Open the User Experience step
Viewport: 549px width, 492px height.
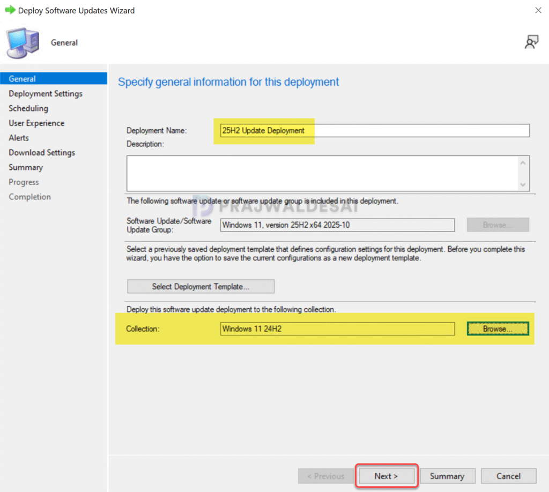[x=36, y=123]
